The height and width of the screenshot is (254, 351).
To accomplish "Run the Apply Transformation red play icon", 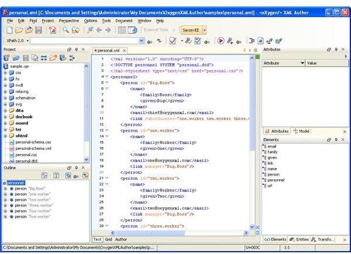I will coord(221,41).
